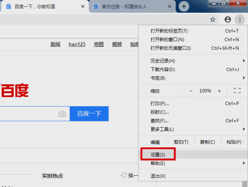Viewport: 248px width, 187px height.
Task: Zoom out with the minus button
Action: point(191,91)
